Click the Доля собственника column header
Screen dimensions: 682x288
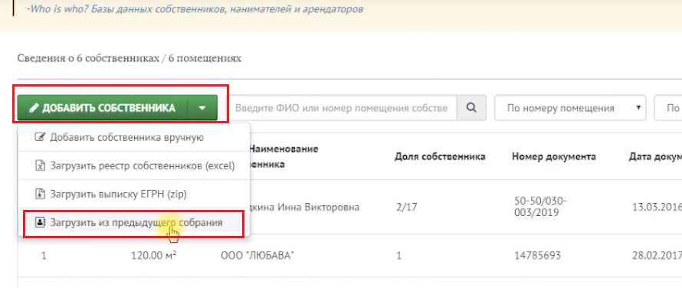pos(440,156)
